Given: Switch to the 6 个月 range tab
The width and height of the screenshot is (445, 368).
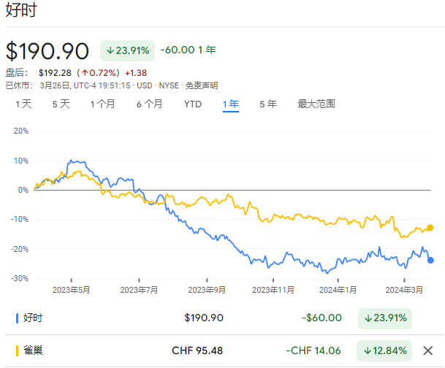Looking at the screenshot, I should tap(149, 104).
